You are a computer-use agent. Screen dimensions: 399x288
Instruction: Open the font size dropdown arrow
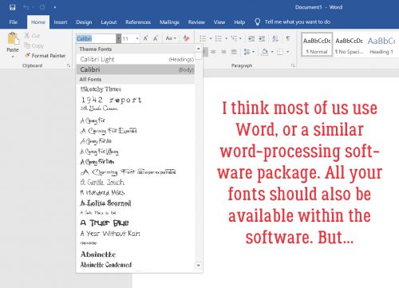pos(137,39)
